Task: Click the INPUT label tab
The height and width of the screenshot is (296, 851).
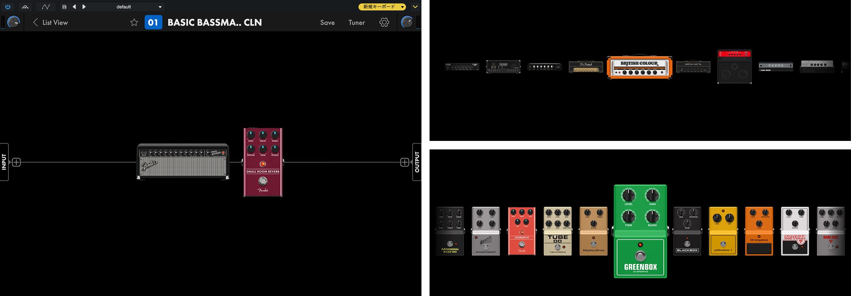Action: (x=4, y=162)
